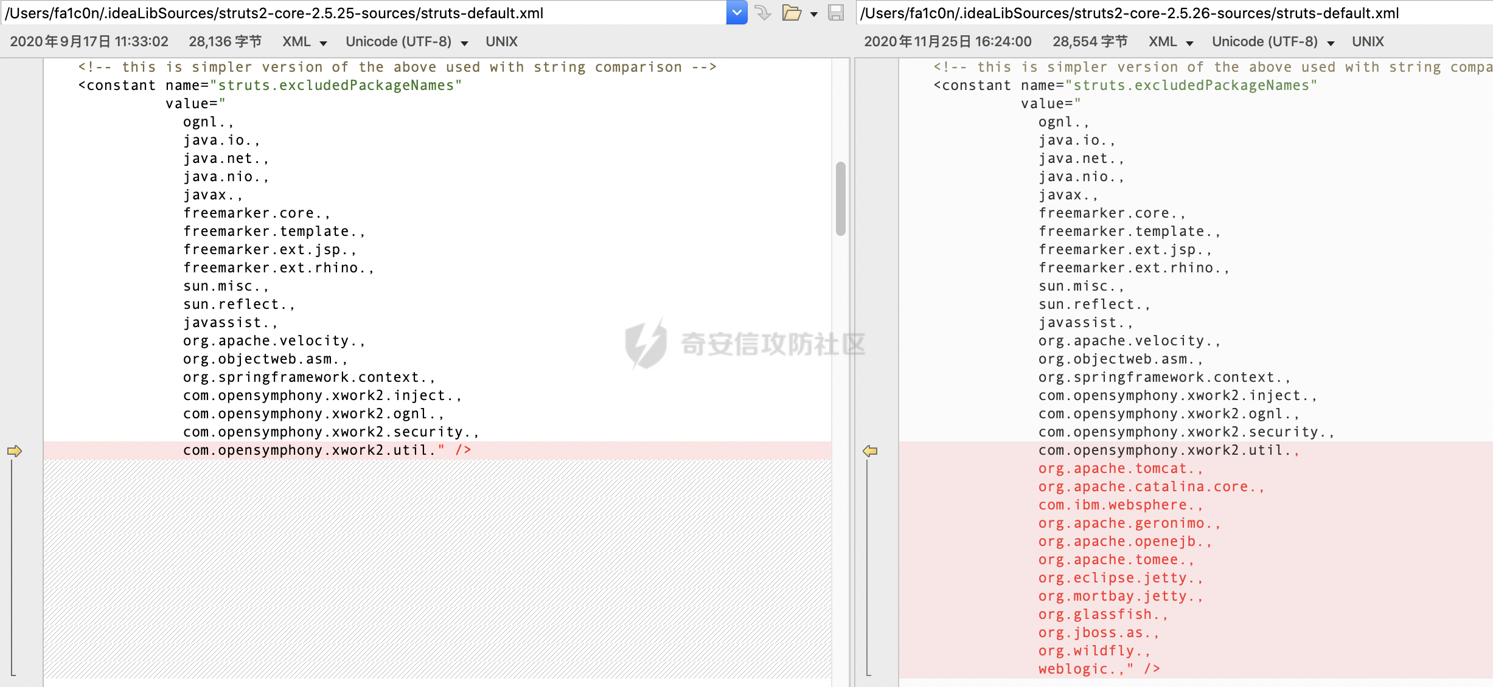Click left line 'org.apache.velocity.,'

(x=274, y=341)
